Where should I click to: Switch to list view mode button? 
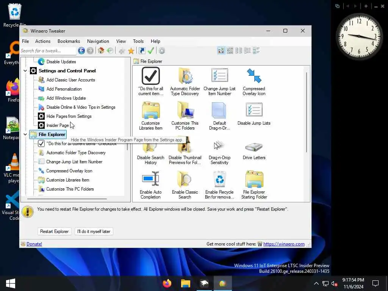(247, 50)
